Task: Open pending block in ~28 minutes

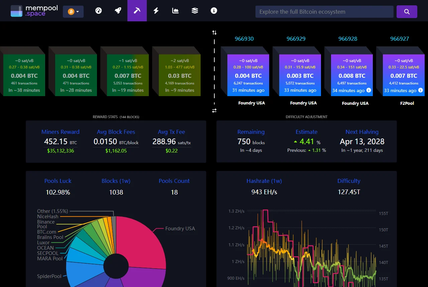Action: tap(76, 75)
